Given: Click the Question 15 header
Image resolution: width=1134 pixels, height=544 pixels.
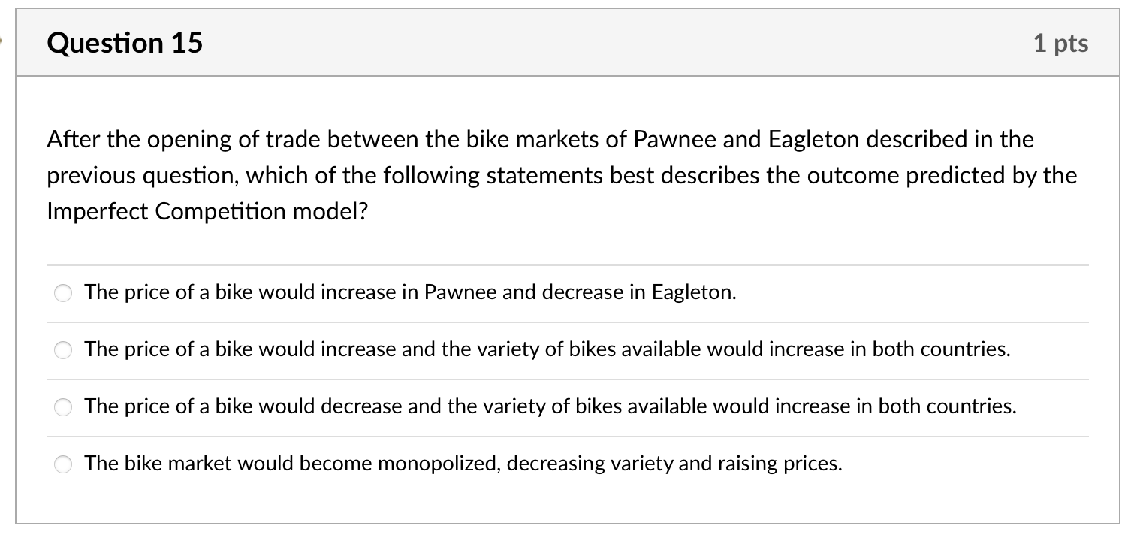Looking at the screenshot, I should click(x=124, y=43).
